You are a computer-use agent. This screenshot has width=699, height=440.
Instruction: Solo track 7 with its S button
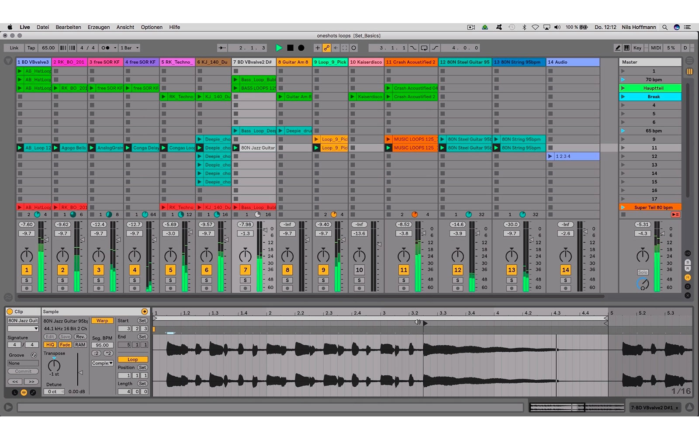pyautogui.click(x=245, y=281)
